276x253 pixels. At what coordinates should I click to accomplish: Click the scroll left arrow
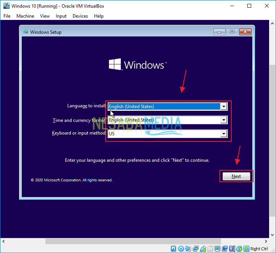(3, 241)
